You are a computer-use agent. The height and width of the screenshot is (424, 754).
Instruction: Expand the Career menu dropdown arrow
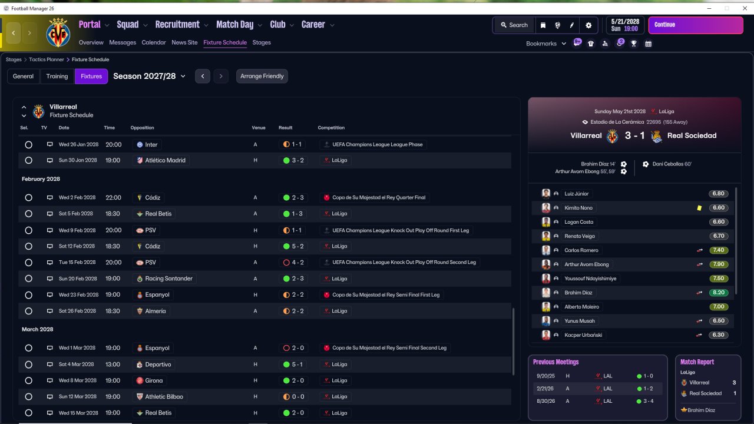tap(332, 25)
